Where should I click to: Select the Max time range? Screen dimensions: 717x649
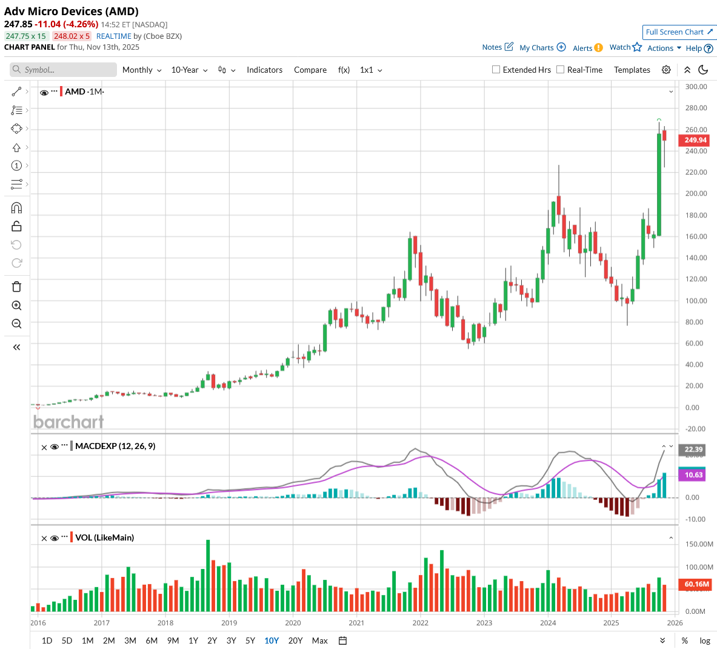pos(319,641)
